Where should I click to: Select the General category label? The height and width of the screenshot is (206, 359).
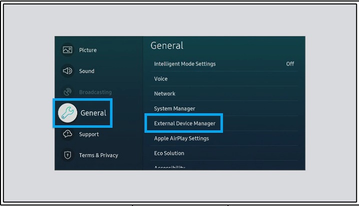tap(93, 113)
